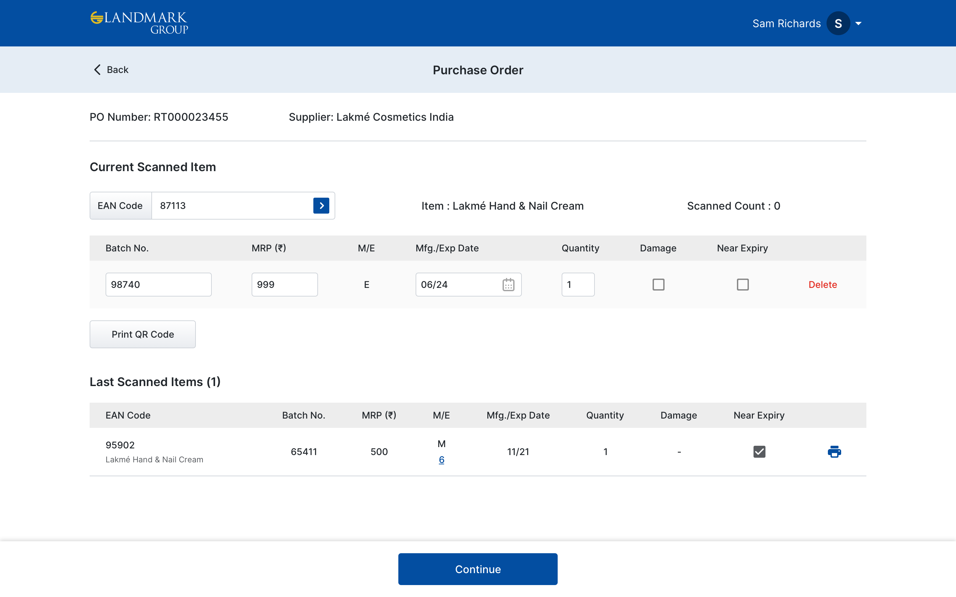Expand the Sam Richards account dropdown arrow
The image size is (956, 597).
858,24
